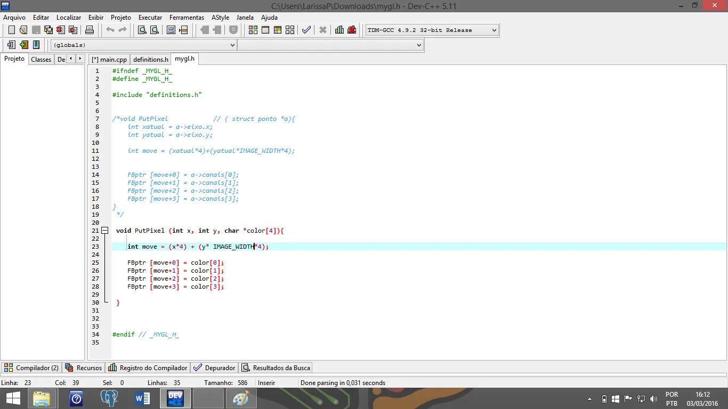This screenshot has width=728, height=409.
Task: Click the New file toolbar icon
Action: click(11, 30)
